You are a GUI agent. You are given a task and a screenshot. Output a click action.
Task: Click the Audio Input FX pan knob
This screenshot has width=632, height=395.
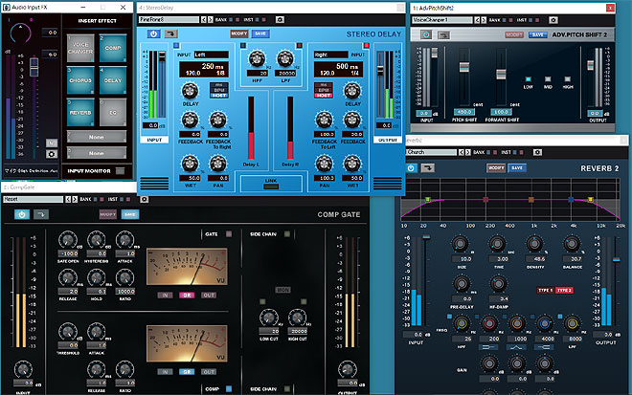[x=20, y=33]
